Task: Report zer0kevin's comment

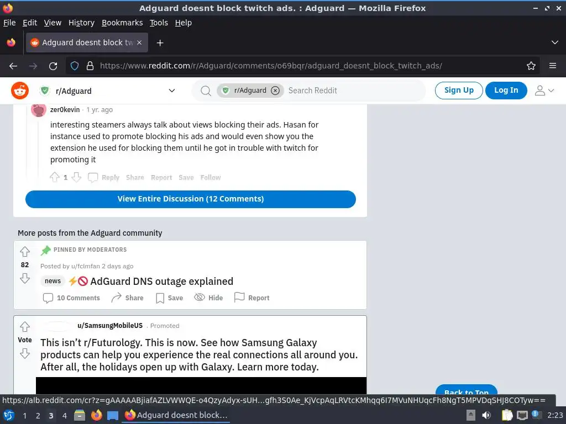Action: pyautogui.click(x=161, y=177)
